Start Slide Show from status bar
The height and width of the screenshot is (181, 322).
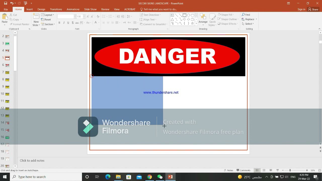point(277,170)
